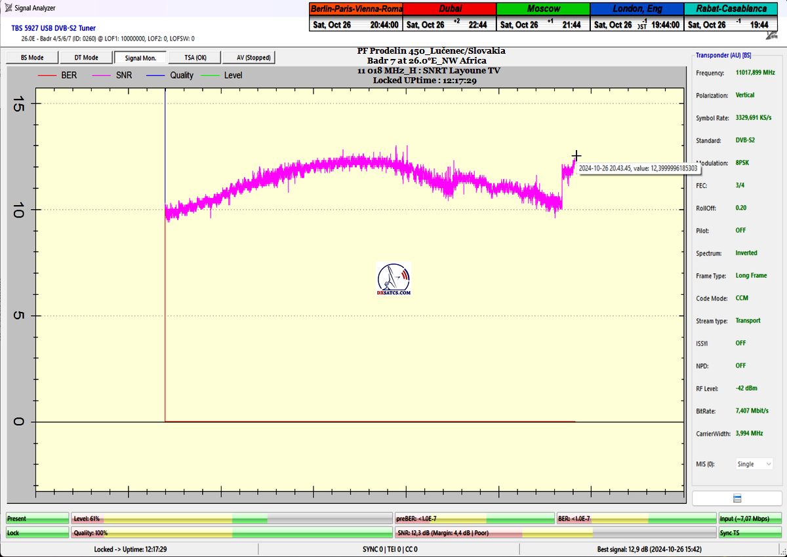Open the TSA (OK) view
The image size is (787, 557).
195,58
